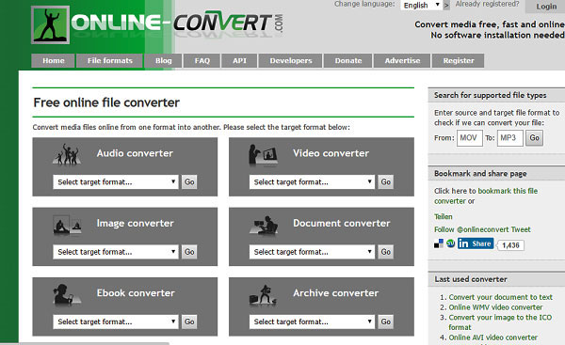Click the Search for supported file types heading
Image resolution: width=565 pixels, height=345 pixels.
490,95
